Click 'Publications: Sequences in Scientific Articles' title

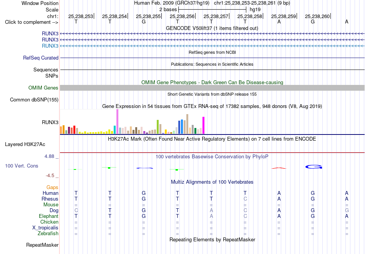point(212,64)
